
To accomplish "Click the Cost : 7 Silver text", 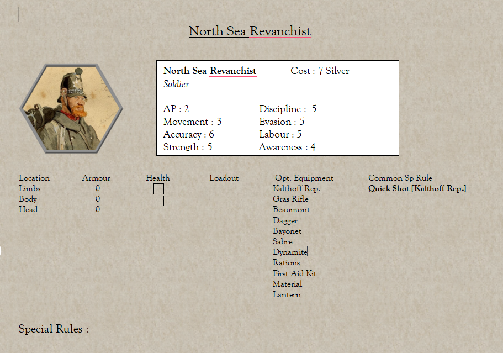I will pyautogui.click(x=320, y=71).
